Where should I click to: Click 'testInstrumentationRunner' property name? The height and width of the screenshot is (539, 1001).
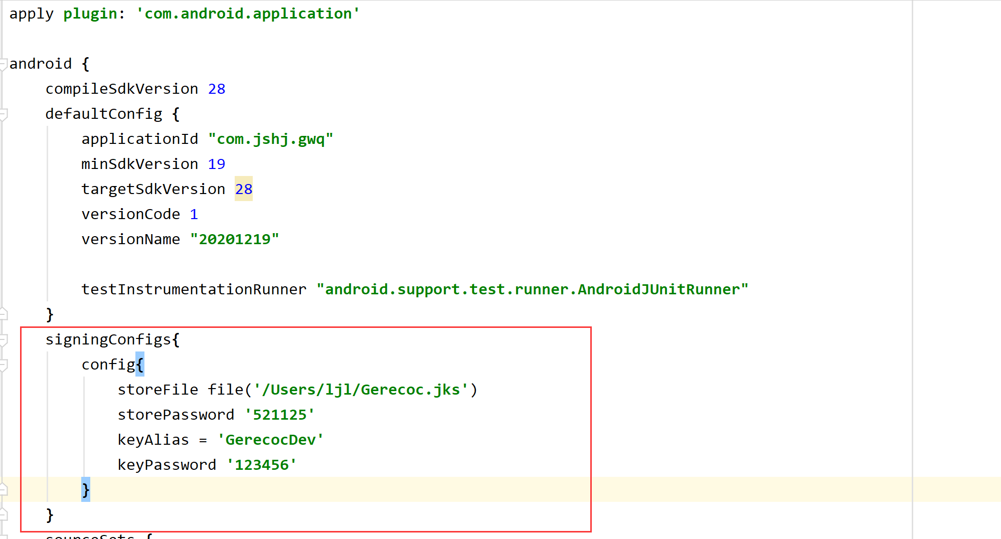(194, 289)
